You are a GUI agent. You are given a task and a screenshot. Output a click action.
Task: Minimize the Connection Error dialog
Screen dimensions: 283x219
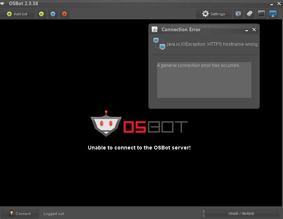tap(247, 30)
